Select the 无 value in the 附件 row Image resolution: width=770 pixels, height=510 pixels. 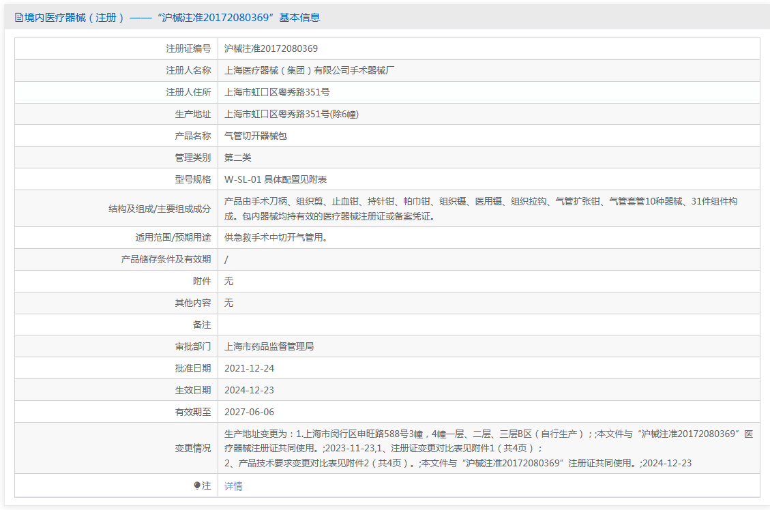(229, 281)
